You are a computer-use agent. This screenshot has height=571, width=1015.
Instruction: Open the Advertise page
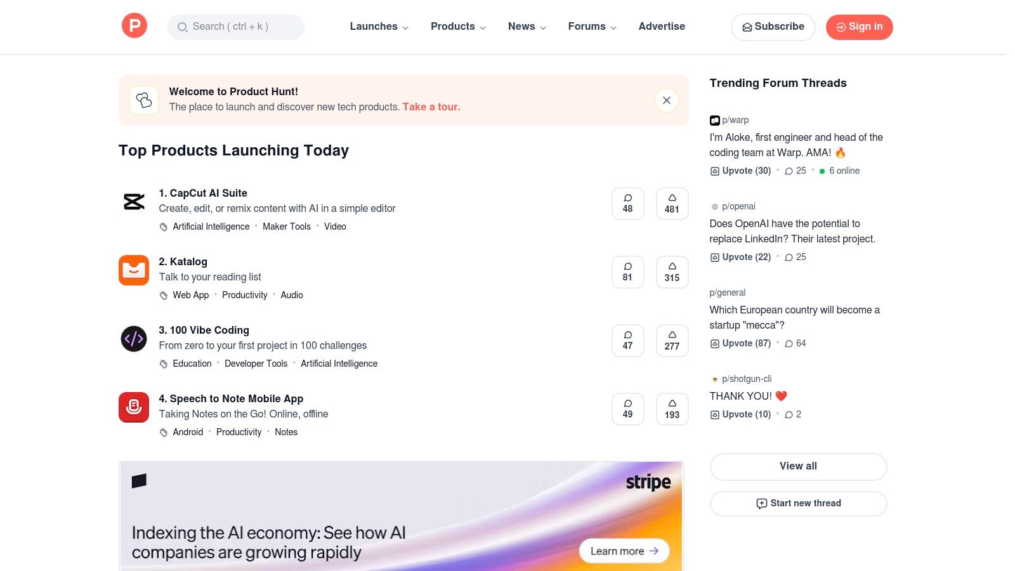(662, 27)
